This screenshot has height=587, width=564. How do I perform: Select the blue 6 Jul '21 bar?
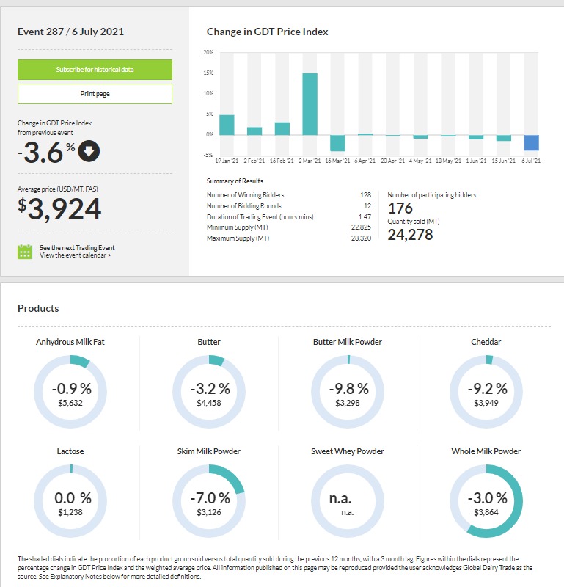click(531, 142)
